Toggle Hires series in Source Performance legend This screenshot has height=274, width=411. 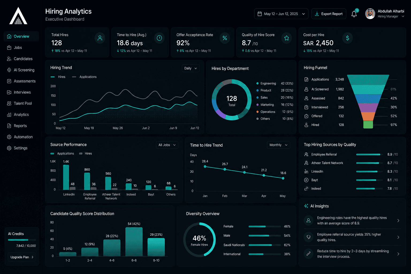click(x=85, y=154)
